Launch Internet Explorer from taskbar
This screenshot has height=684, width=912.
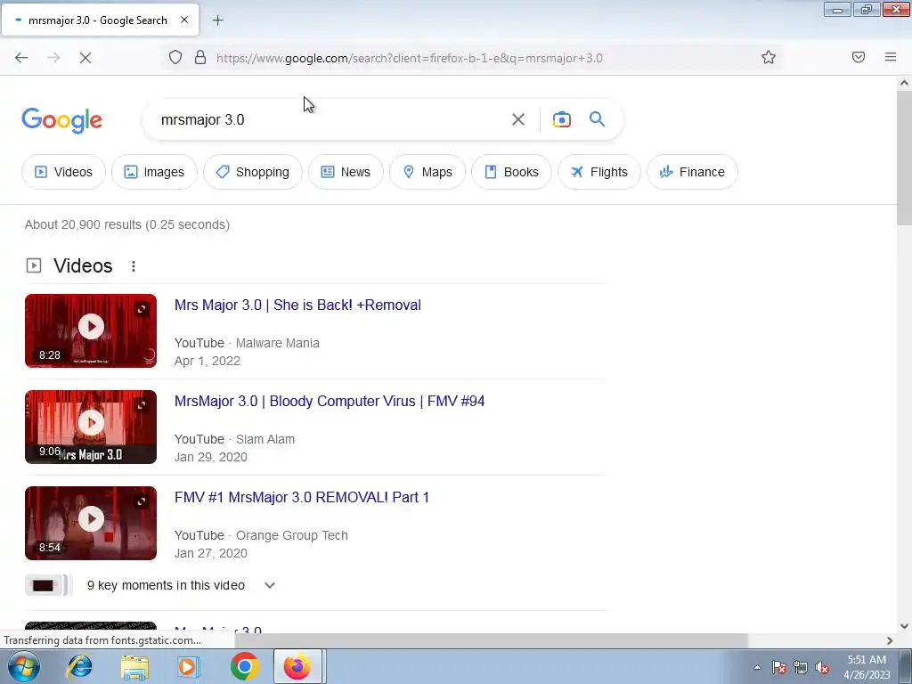point(79,666)
